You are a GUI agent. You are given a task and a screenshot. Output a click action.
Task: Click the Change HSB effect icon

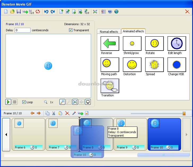pos(177,65)
